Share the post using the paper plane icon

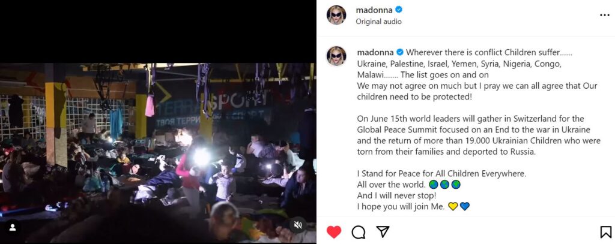pyautogui.click(x=383, y=232)
